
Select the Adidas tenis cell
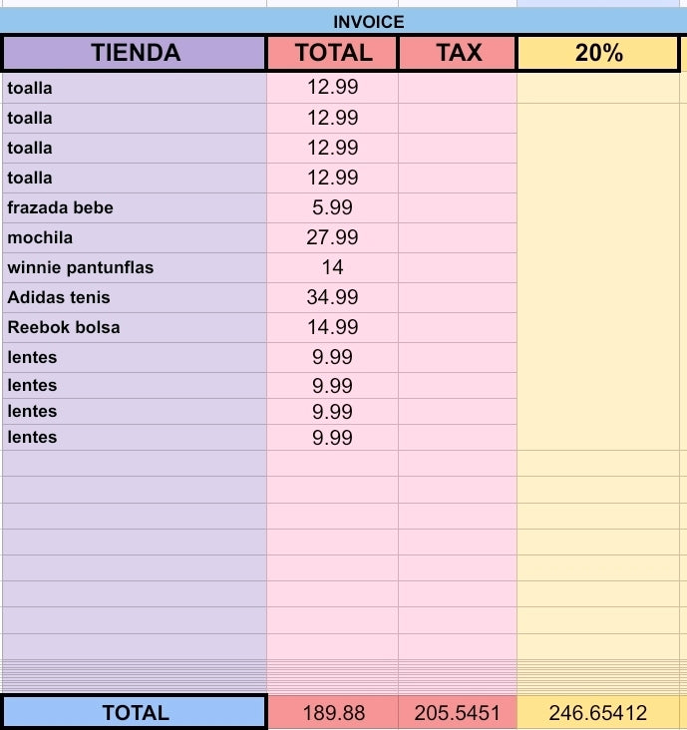pyautogui.click(x=135, y=297)
